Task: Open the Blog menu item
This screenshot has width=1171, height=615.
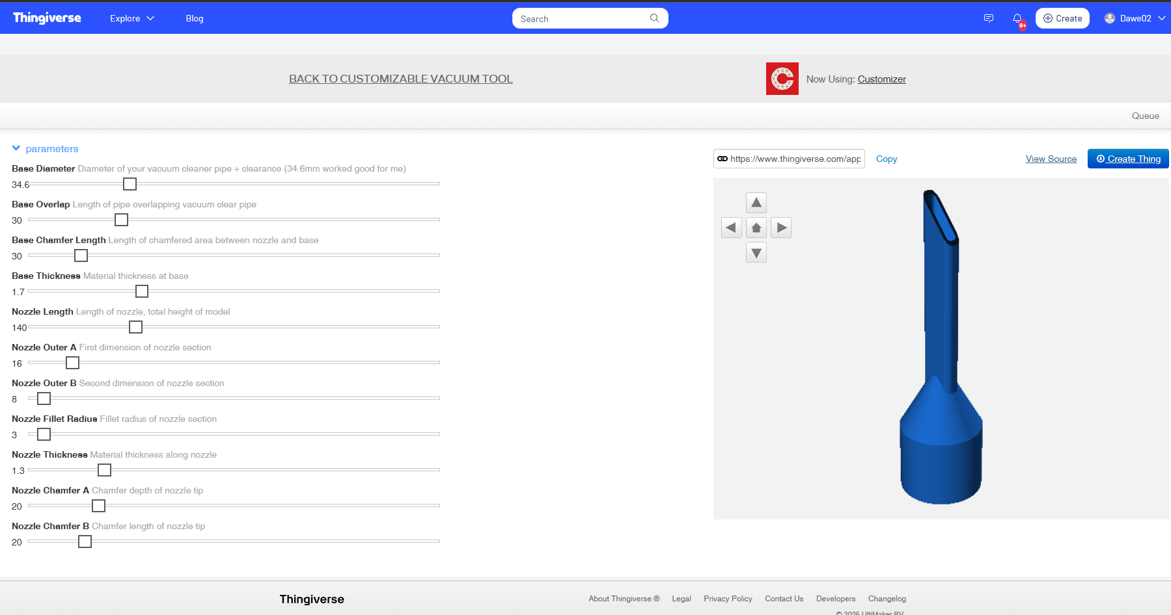Action: pyautogui.click(x=194, y=18)
